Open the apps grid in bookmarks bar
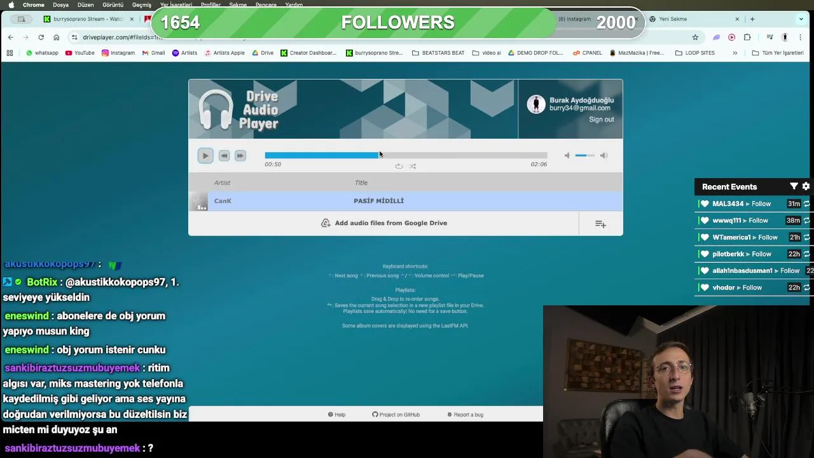 [x=10, y=53]
